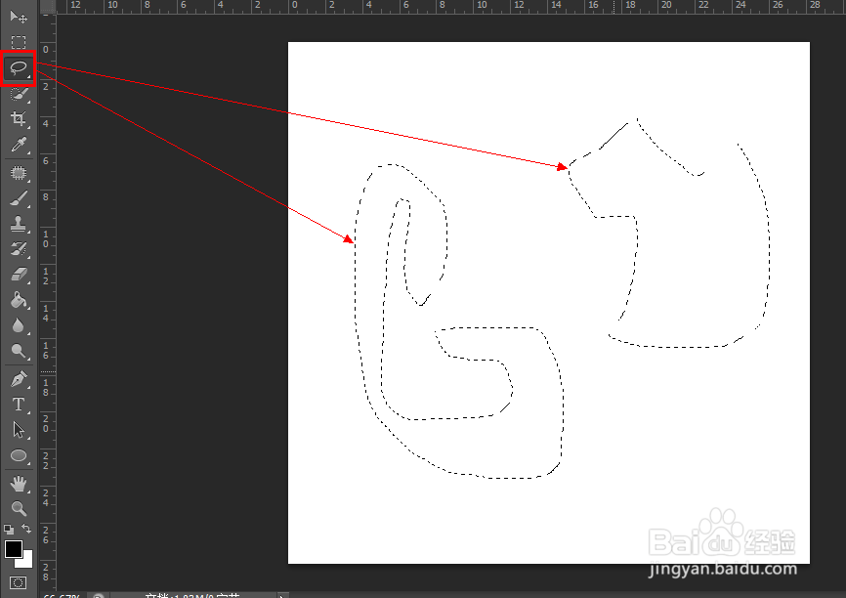The image size is (846, 598).
Task: Select the Eraser tool
Action: point(19,275)
